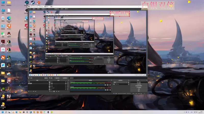Move source down in the Sources panel
The image size is (204, 114).
click(x=59, y=91)
